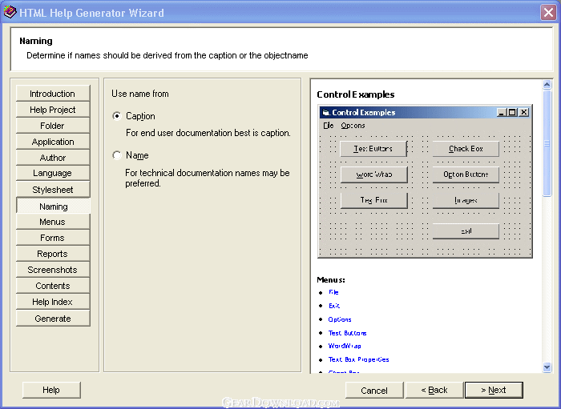Select the Caption radio button
Image resolution: width=561 pixels, height=409 pixels.
click(117, 116)
